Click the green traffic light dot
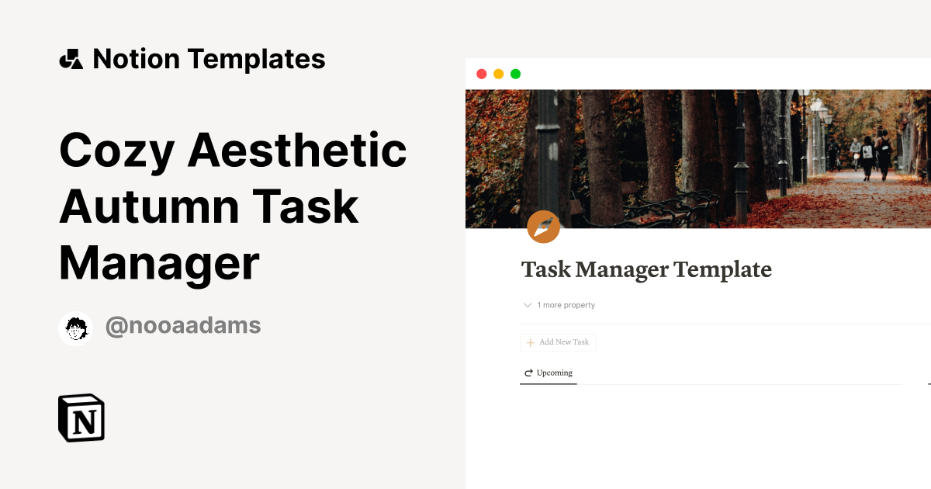 pos(514,73)
